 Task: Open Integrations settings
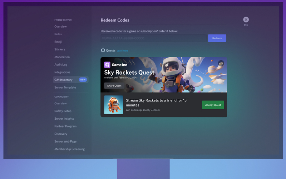pos(62,72)
